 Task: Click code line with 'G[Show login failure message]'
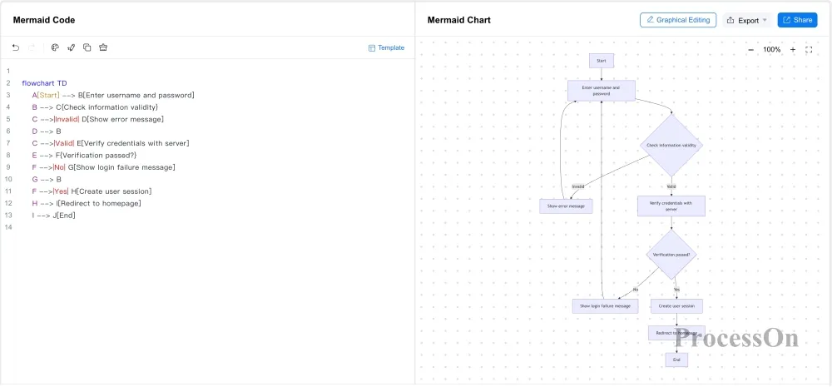point(103,167)
